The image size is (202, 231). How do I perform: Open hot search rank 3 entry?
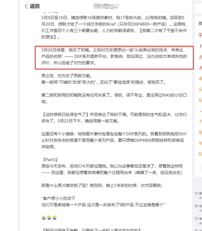point(200,68)
